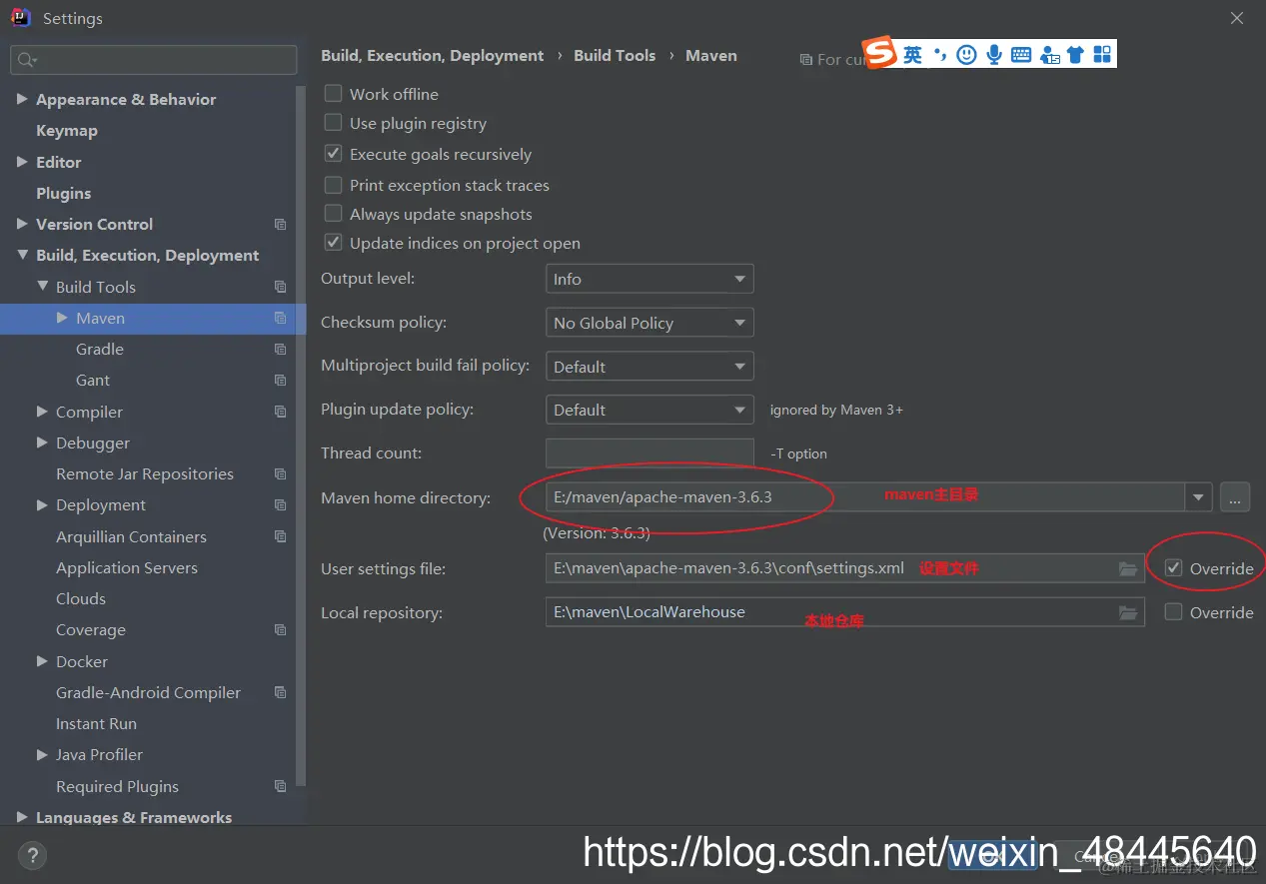Uncheck Update indices on project open
Screen dimensions: 1266x884
coord(333,243)
